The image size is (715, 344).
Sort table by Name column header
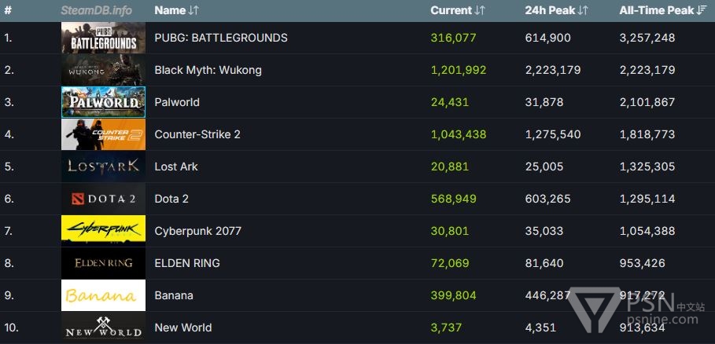click(x=176, y=10)
